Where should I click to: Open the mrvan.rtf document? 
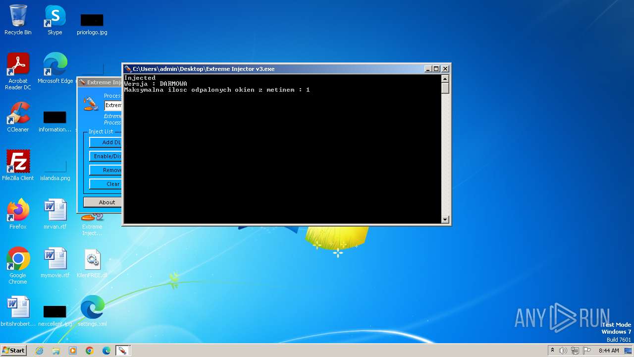(55, 214)
